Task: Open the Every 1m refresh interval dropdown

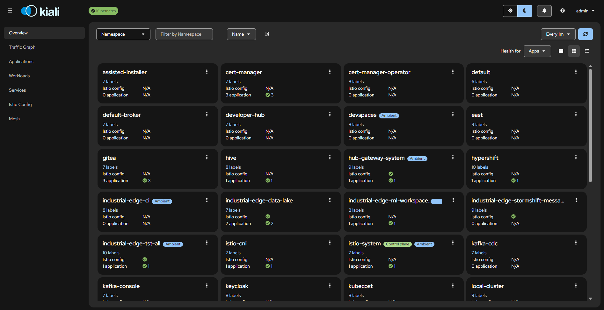Action: tap(558, 34)
